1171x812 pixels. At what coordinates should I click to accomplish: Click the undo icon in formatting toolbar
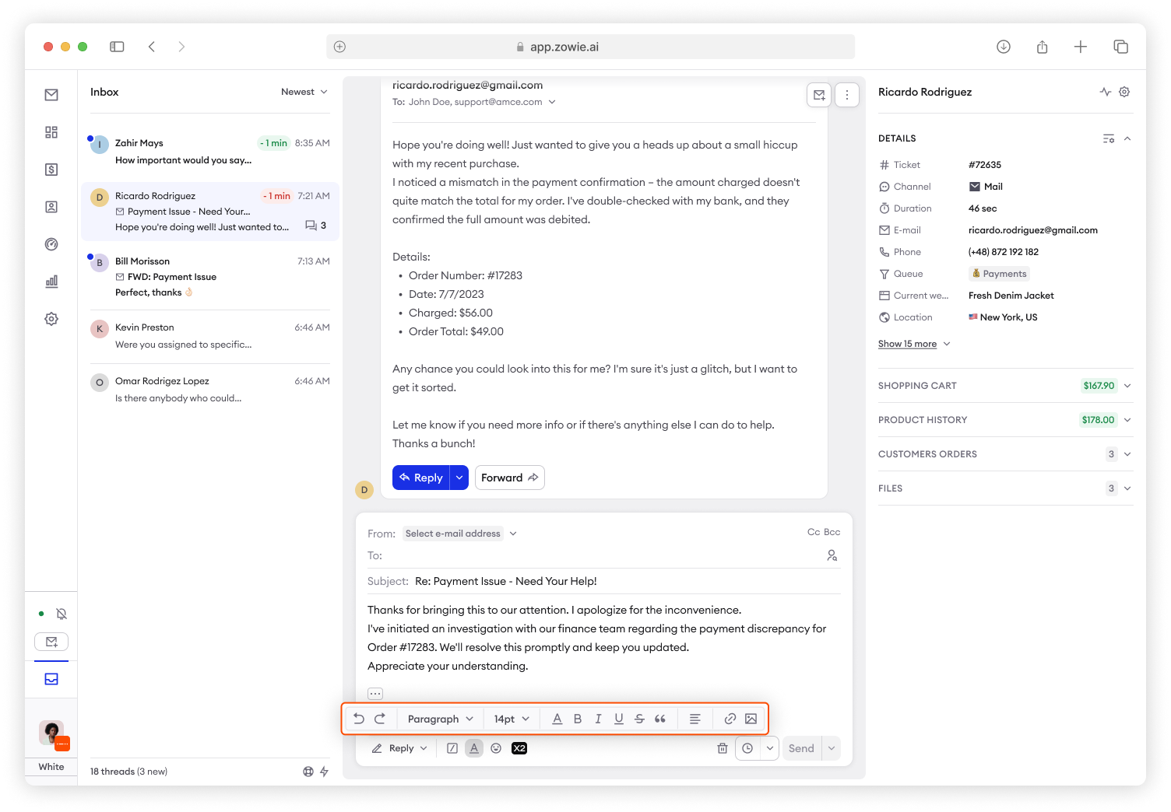(x=359, y=719)
